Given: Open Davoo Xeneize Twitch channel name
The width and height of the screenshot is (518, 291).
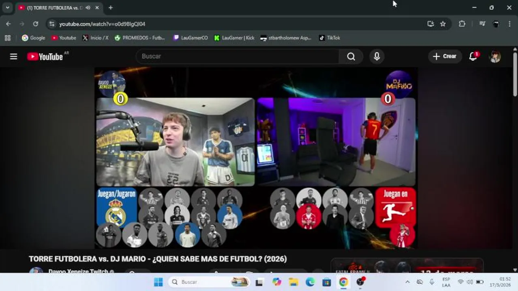Looking at the screenshot, I should (78, 272).
